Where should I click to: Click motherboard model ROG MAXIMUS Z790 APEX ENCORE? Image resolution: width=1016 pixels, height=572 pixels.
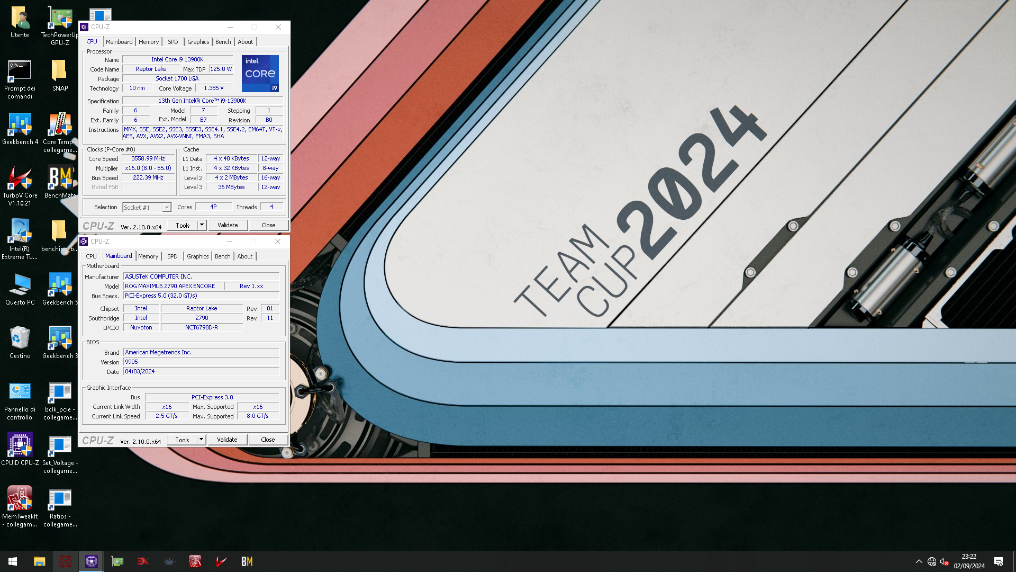[x=173, y=286]
